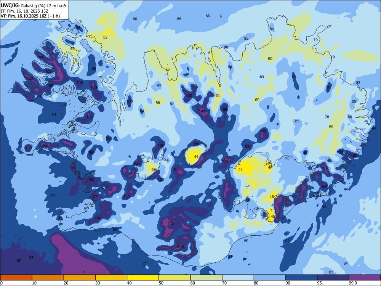Click the valid time 'VT: Fim. 16.10.2025 16Z (+1 h)'
The height and width of the screenshot is (286, 381).
coord(30,16)
